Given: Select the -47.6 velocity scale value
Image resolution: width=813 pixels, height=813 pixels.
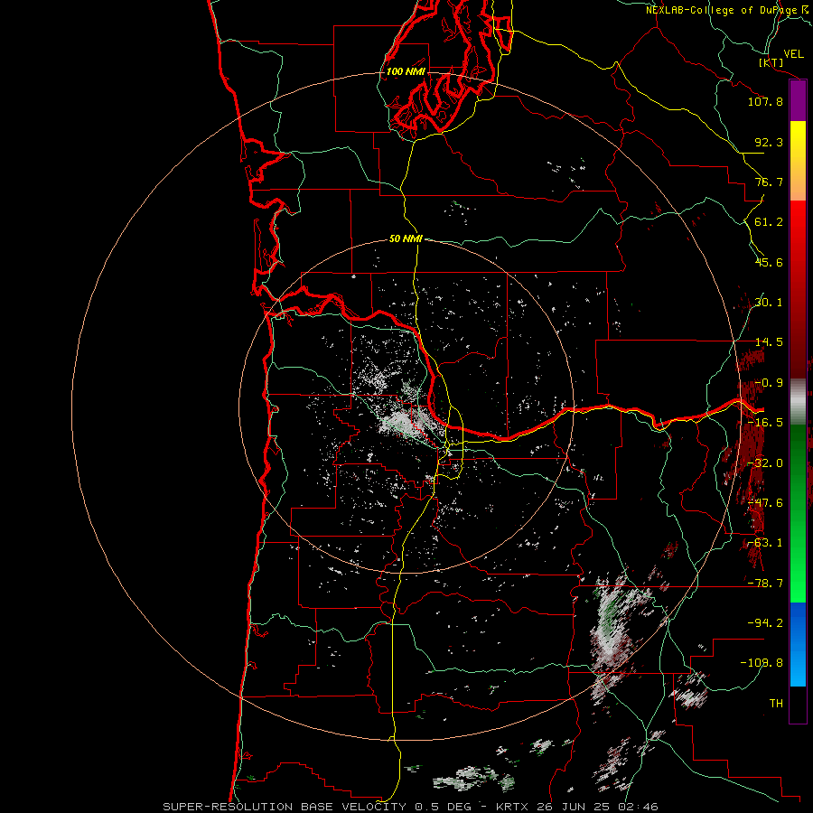Looking at the screenshot, I should (x=765, y=503).
